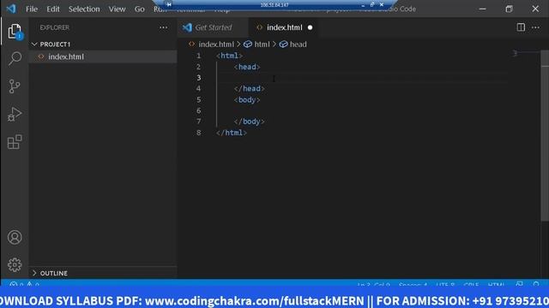This screenshot has width=549, height=308.
Task: Open the Accounts menu icon
Action: coord(15,238)
